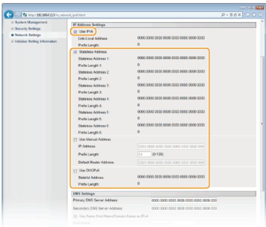Click the Primary DNS Server Address label
Viewport: 266px width, 227px height.
95,200
